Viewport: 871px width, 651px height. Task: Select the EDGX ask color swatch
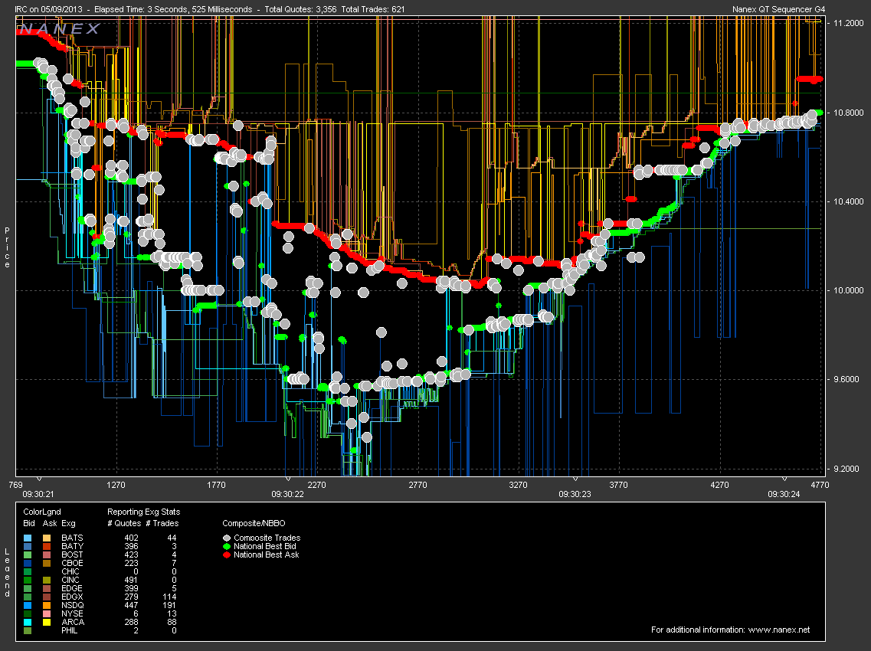[x=47, y=597]
